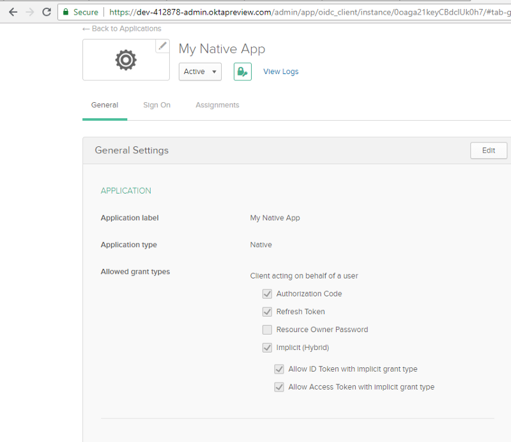Click the green Secure padlock icon
Viewport: 511px width, 442px height.
[x=66, y=12]
